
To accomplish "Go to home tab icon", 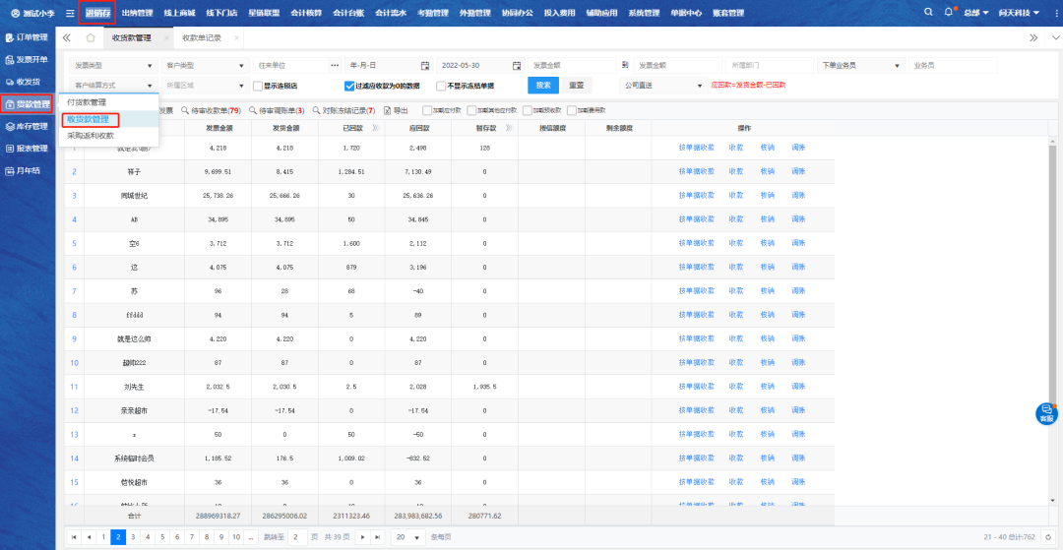I will (91, 37).
